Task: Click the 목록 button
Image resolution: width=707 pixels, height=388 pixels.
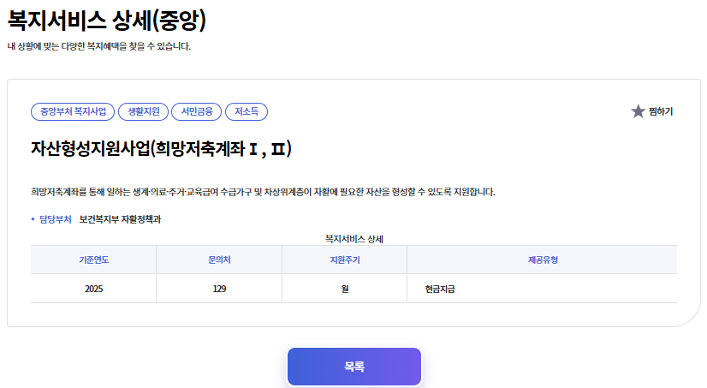Action: click(354, 367)
